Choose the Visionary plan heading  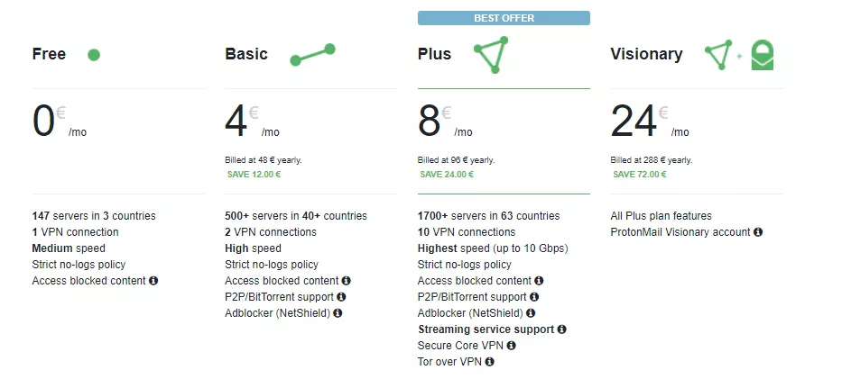[x=646, y=54]
